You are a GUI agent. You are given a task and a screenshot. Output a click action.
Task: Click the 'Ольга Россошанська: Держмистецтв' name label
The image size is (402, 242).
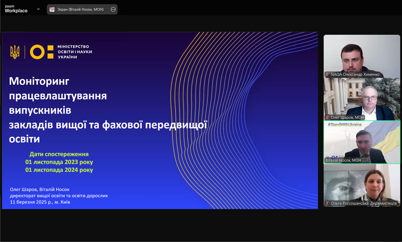pyautogui.click(x=363, y=203)
